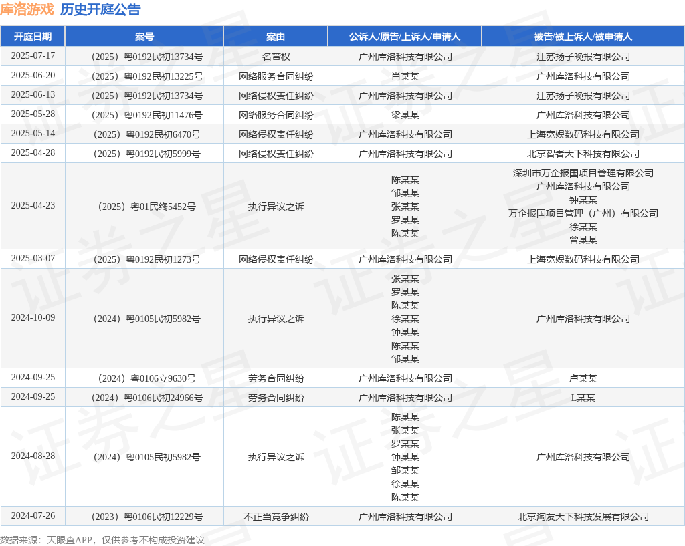Click the 数据来源：天眼查APP footer note
This screenshot has height=546, width=685.
pos(102,540)
